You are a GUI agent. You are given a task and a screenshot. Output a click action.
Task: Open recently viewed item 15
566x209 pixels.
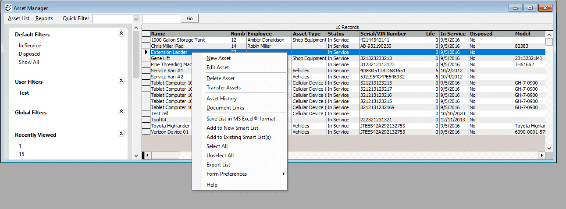21,154
